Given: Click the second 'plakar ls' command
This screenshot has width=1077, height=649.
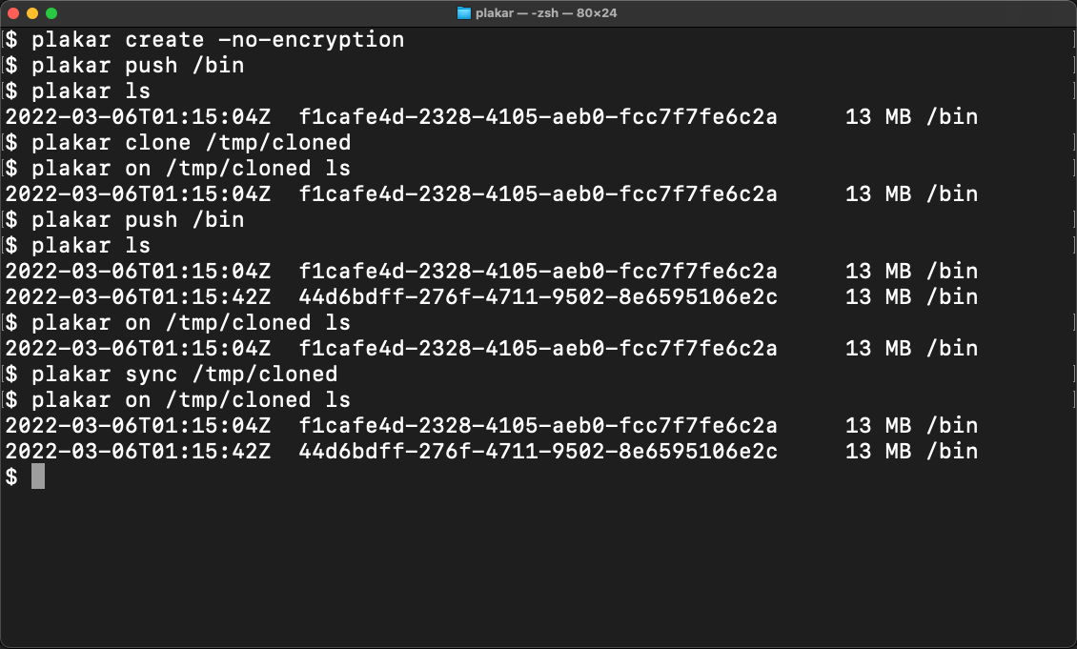Looking at the screenshot, I should 91,246.
